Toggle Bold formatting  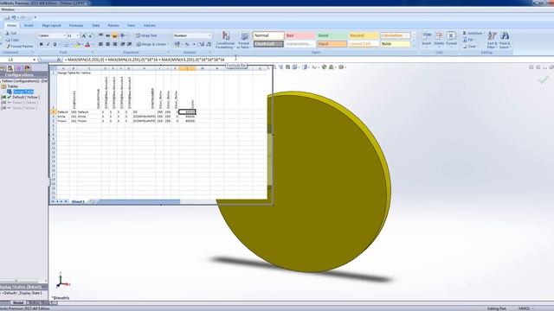(41, 44)
